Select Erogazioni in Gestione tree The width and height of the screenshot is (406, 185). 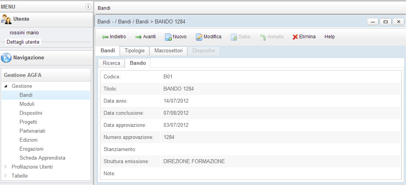coord(31,149)
